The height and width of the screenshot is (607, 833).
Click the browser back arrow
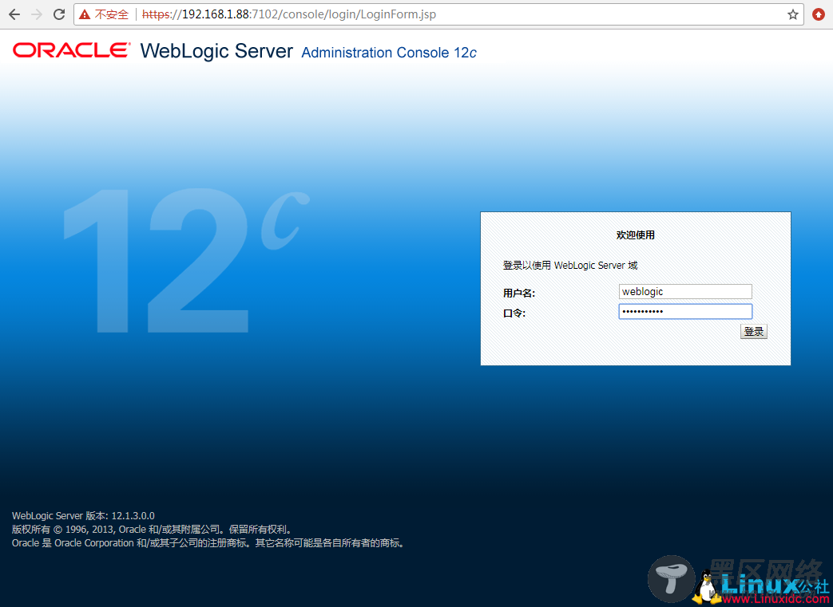pos(14,14)
